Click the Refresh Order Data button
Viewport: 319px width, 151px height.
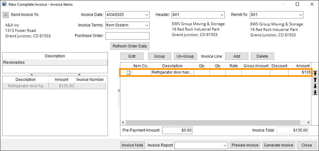(x=130, y=46)
